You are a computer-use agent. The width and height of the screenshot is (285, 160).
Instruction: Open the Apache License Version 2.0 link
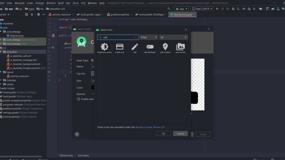pyautogui.click(x=150, y=127)
